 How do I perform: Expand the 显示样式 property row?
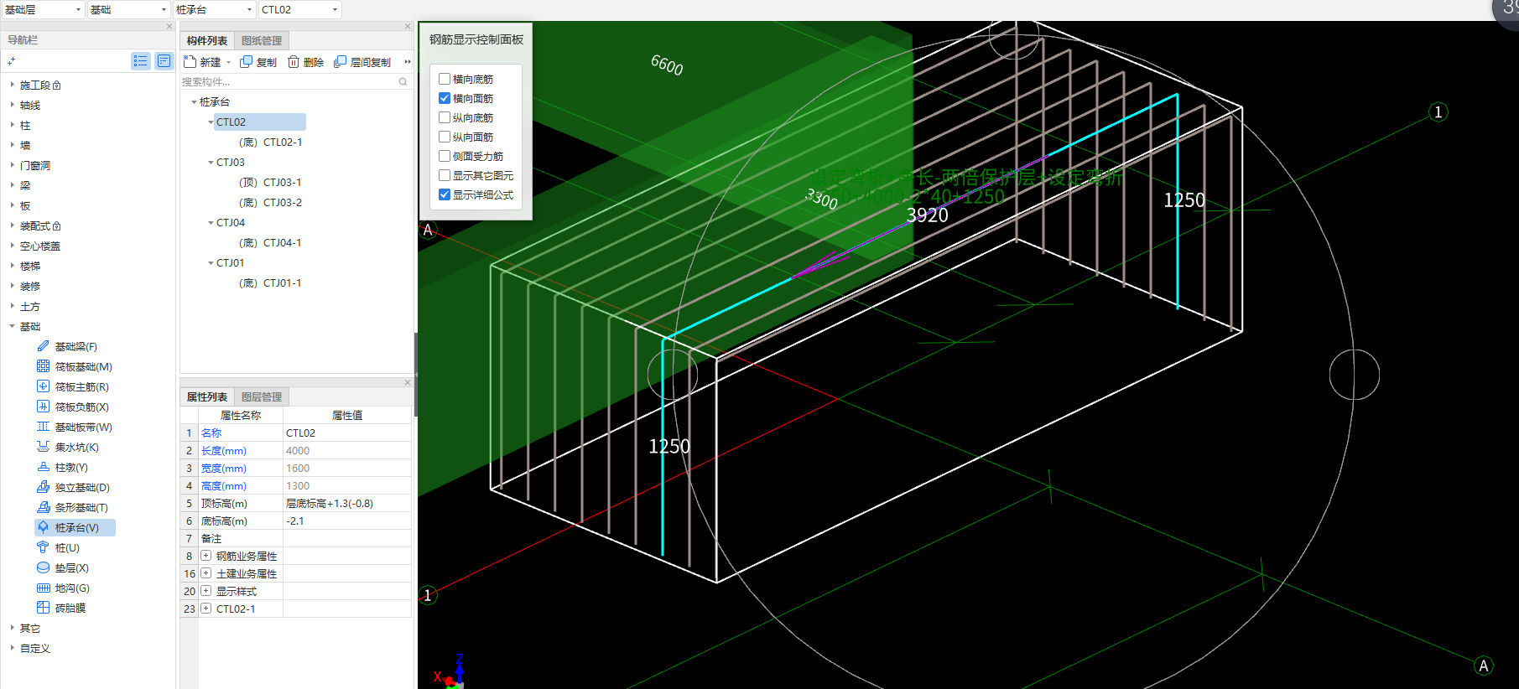pyautogui.click(x=205, y=591)
